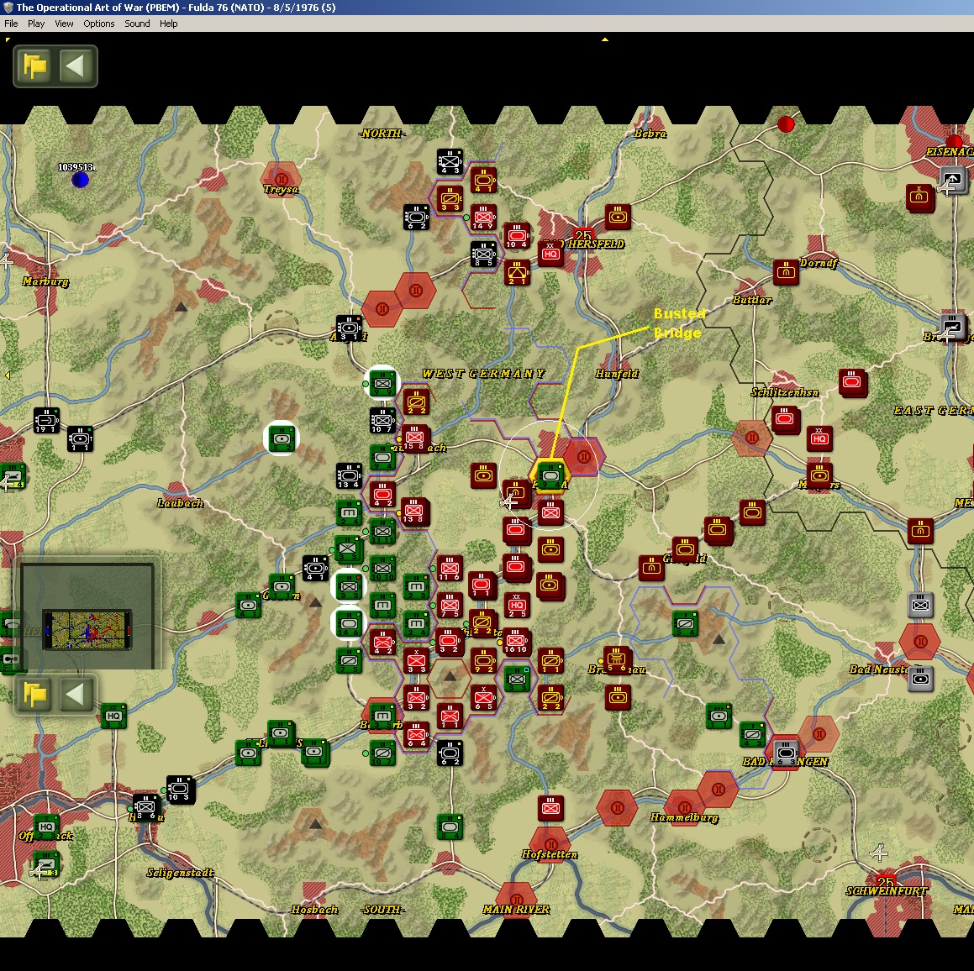Select the red XX HQ at Bad Hersfeld
The height and width of the screenshot is (971, 974).
coord(550,254)
